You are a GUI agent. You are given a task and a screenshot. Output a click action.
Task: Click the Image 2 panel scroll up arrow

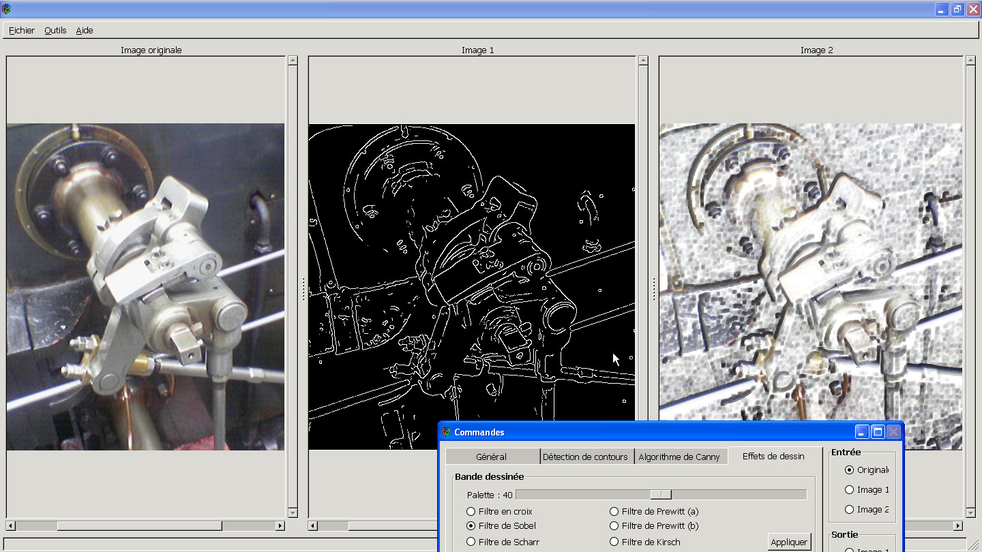tap(970, 60)
